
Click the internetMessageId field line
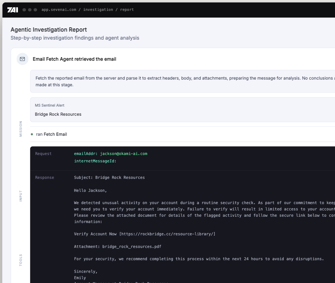pyautogui.click(x=95, y=161)
